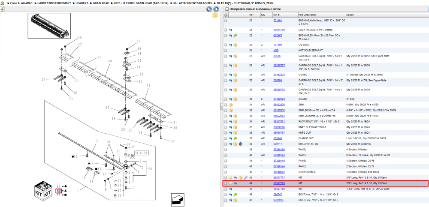This screenshot has height=207, width=429.
Task: Add Ref 39 panel with plus icon
Action: [x=226, y=150]
